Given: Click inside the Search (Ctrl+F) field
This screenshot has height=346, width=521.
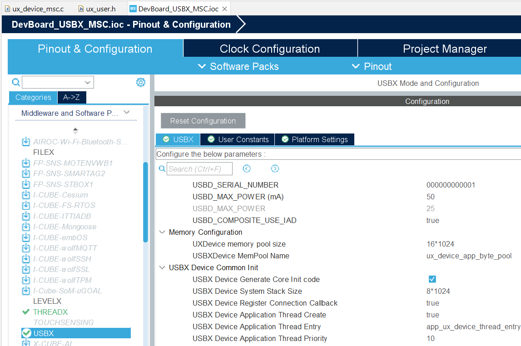Looking at the screenshot, I should 200,168.
